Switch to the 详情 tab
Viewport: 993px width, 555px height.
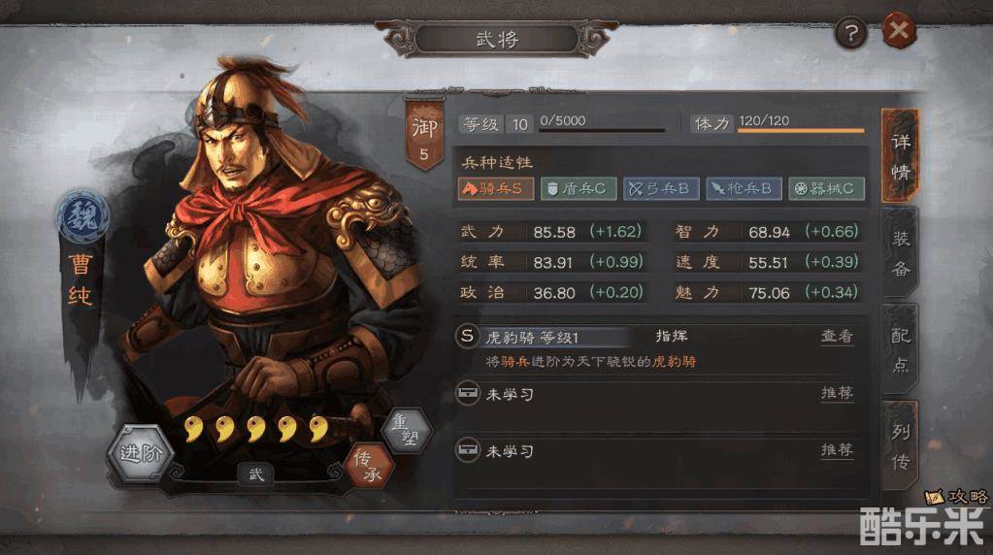click(x=900, y=155)
